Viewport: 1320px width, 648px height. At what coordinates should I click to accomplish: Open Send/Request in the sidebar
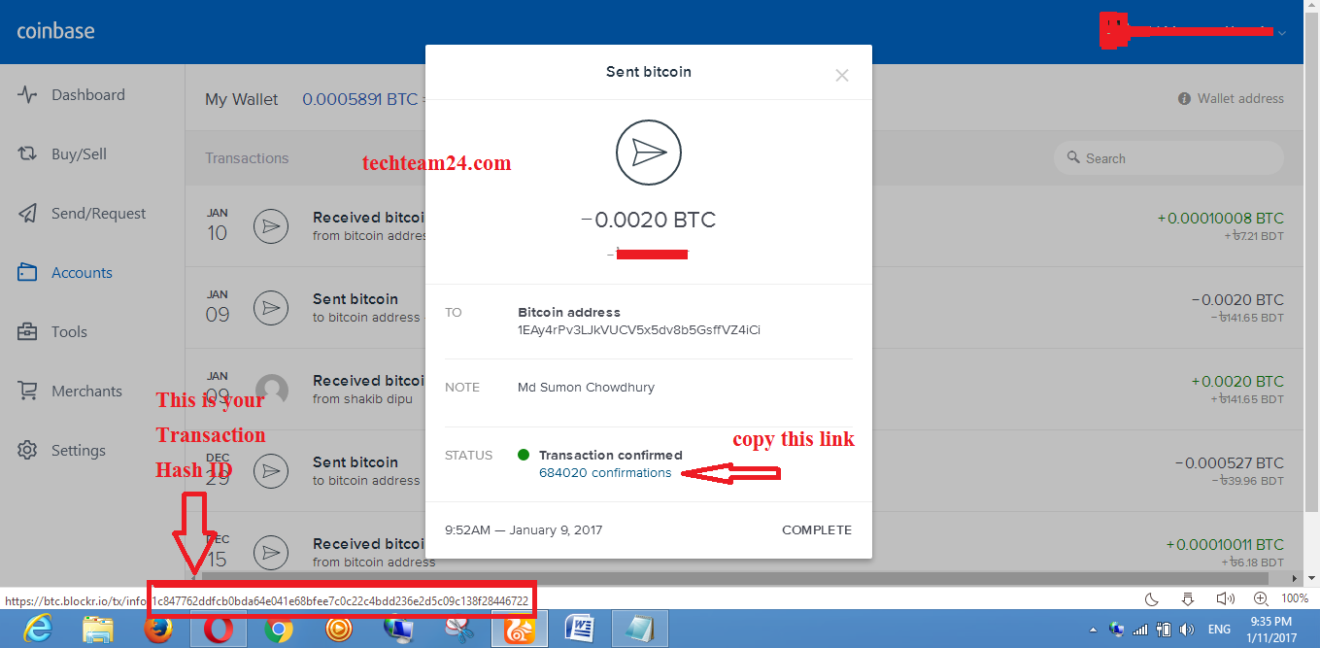(x=83, y=214)
